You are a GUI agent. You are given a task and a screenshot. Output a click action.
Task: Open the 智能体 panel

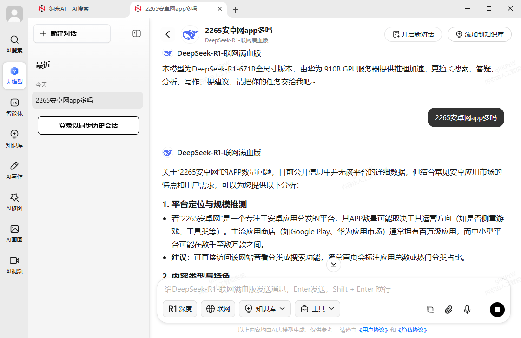[14, 107]
